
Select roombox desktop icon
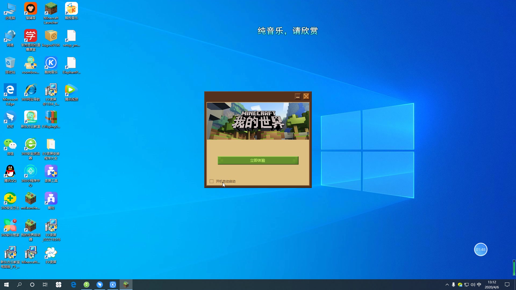point(31,66)
